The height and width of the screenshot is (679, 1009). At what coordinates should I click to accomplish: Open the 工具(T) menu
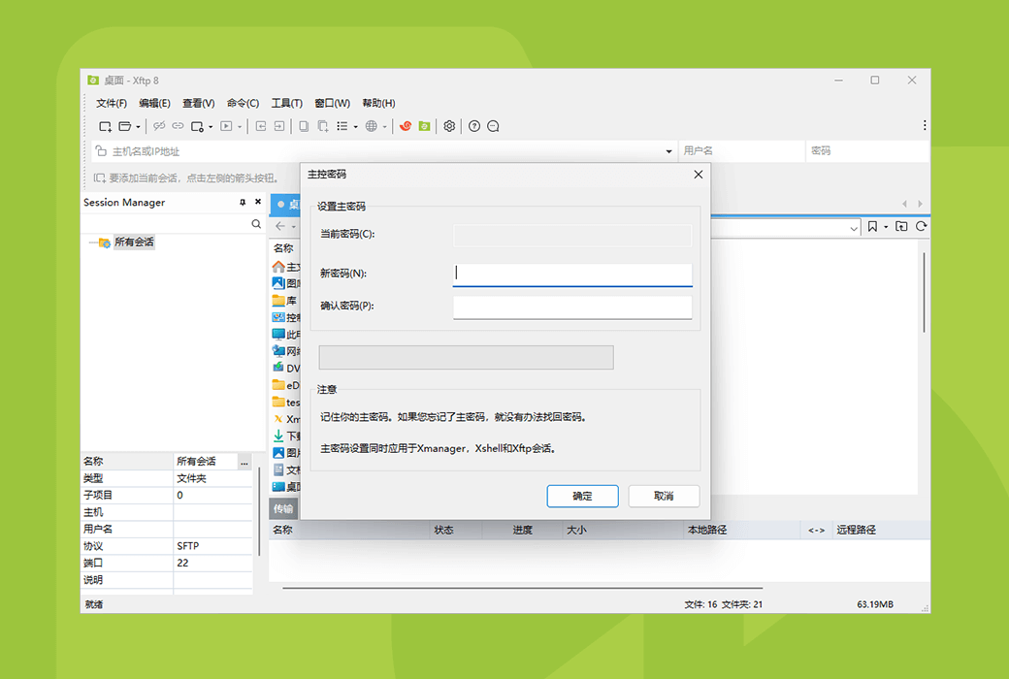(x=286, y=103)
